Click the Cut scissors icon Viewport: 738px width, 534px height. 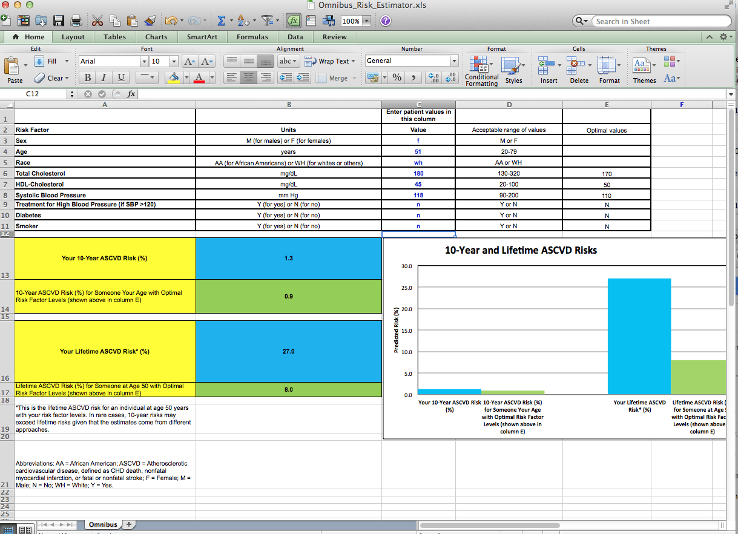pyautogui.click(x=97, y=21)
